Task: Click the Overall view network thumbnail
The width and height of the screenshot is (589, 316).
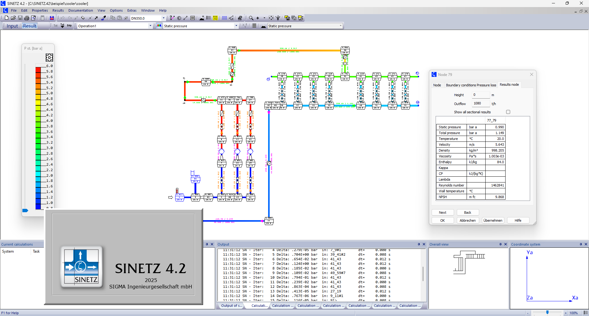Action: pyautogui.click(x=469, y=262)
